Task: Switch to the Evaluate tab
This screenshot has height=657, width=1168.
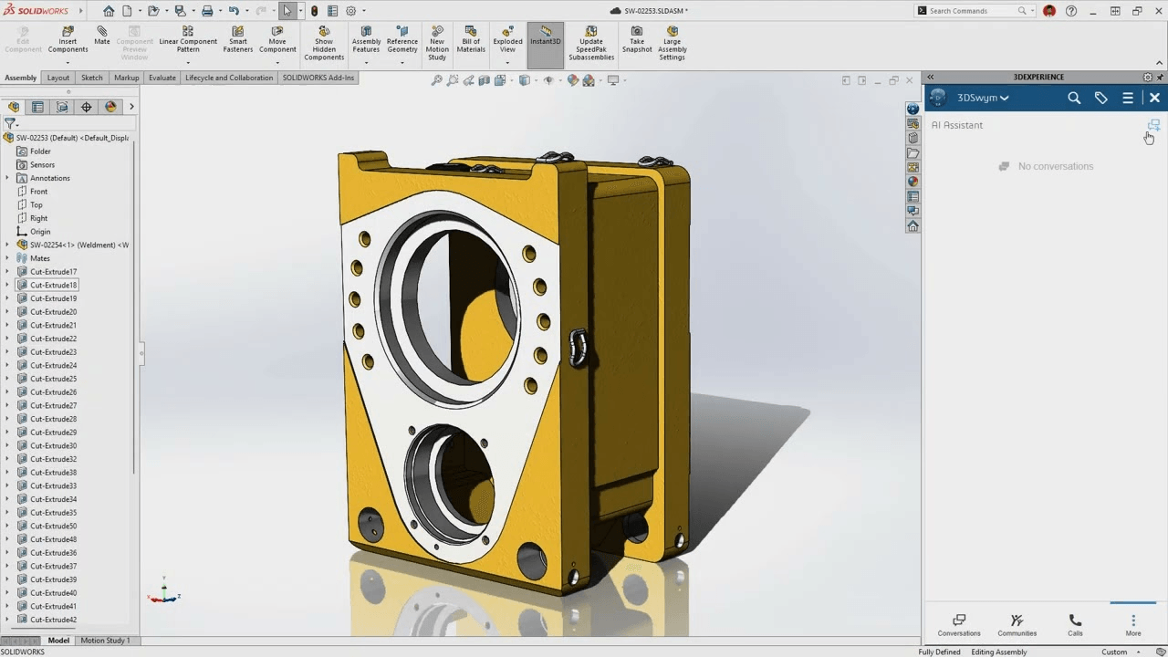Action: click(x=162, y=78)
